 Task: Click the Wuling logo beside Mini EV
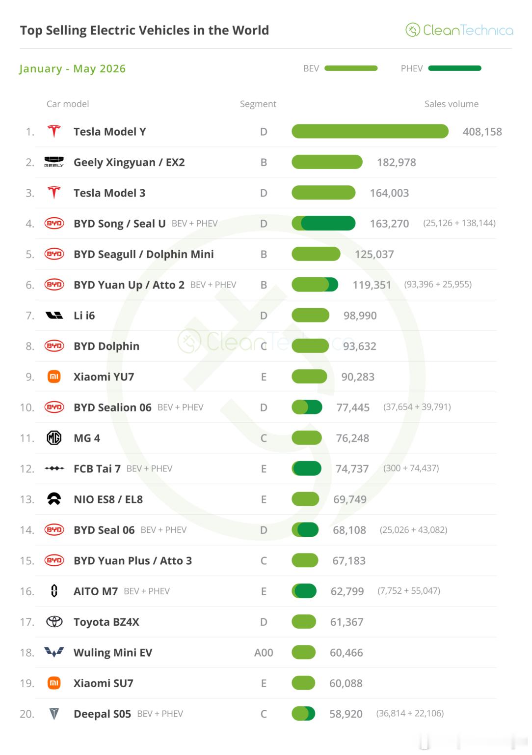tap(54, 652)
